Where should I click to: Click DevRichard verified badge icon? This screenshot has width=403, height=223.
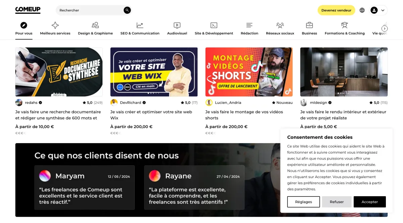tap(144, 103)
